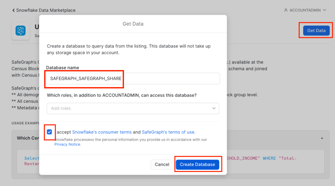Click the SafeGraph provider logo icon

coord(21,31)
